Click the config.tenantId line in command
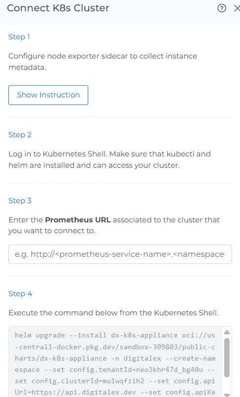The image size is (240, 397). coord(115,369)
